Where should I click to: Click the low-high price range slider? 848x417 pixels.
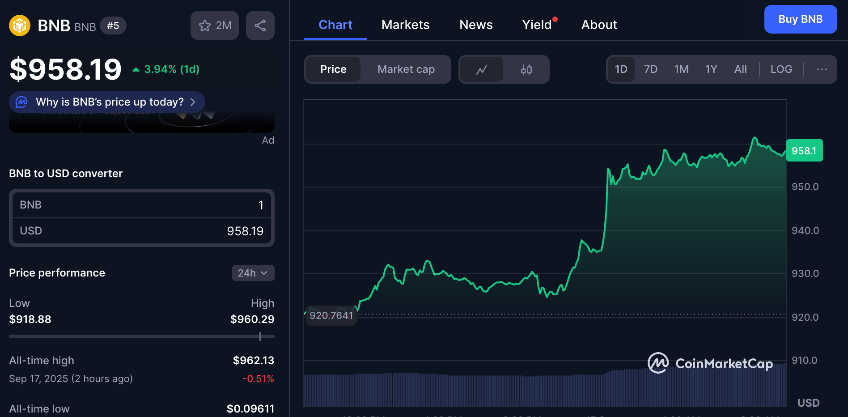point(141,336)
